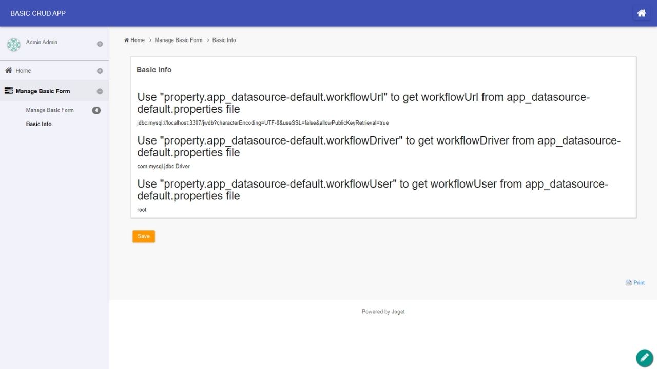Click the home icon in top header
This screenshot has width=657, height=369.
641,13
